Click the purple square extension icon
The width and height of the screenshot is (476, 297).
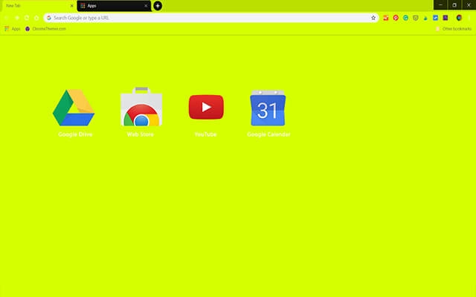tap(446, 18)
